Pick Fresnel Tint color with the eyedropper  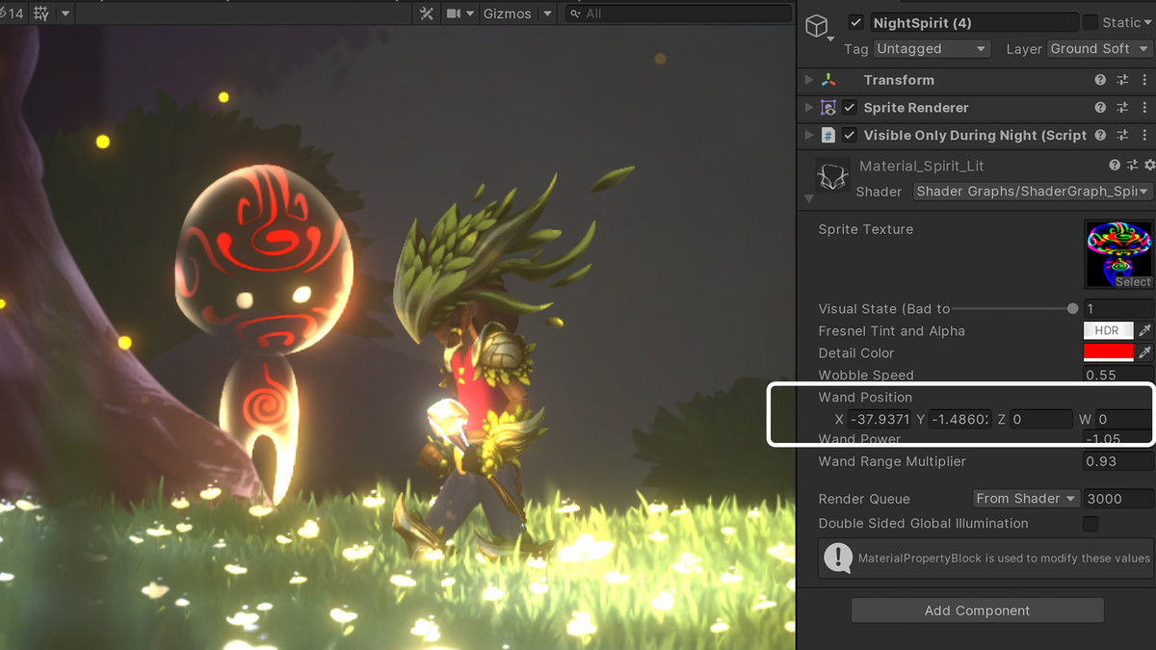point(1144,330)
